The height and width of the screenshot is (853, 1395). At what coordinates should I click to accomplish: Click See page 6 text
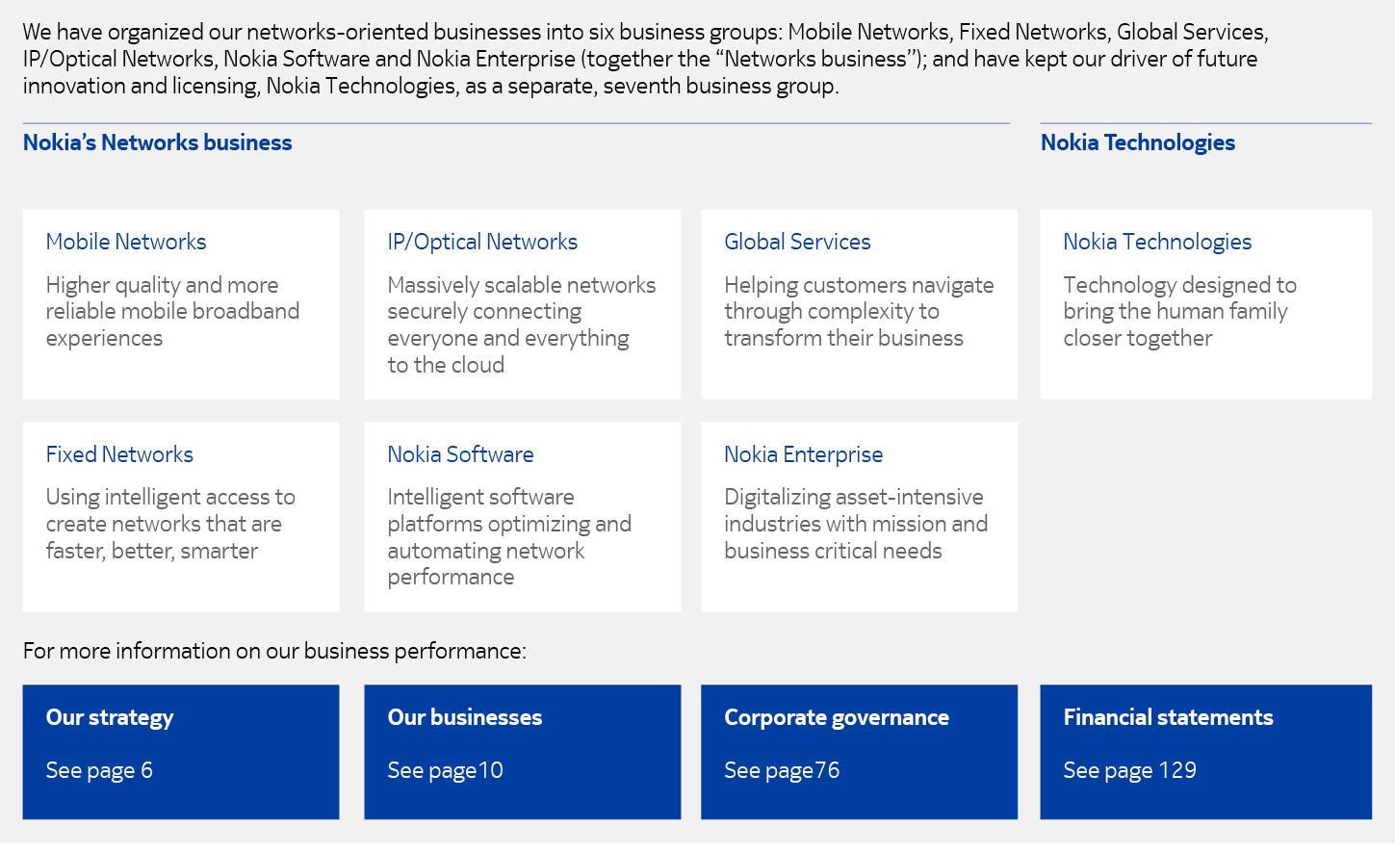[x=99, y=771]
